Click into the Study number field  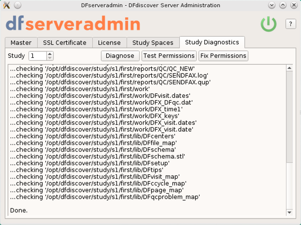[x=38, y=56]
